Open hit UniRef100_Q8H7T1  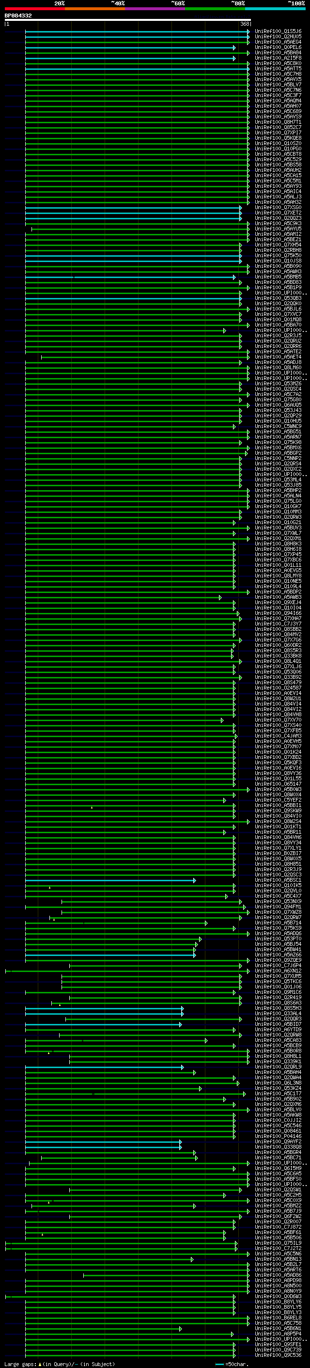(278, 122)
